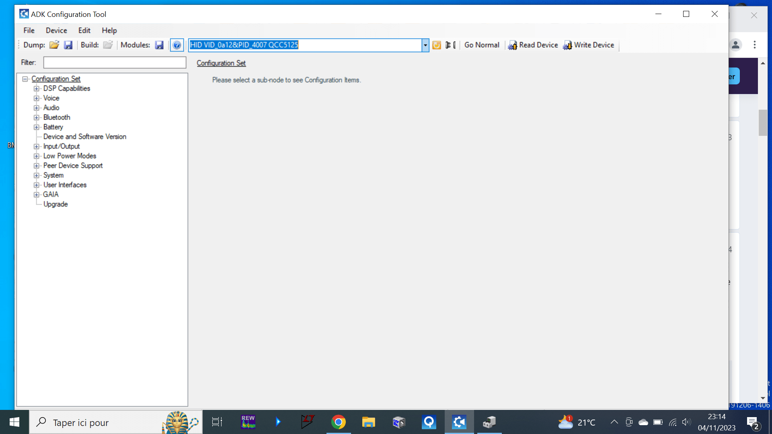Select the Bluetooth label in the tree
The height and width of the screenshot is (434, 772).
click(x=57, y=117)
